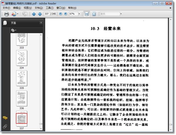Viewport: 176px width, 135px height.
Task: Go to next page with down arrow
Action: click(40, 14)
